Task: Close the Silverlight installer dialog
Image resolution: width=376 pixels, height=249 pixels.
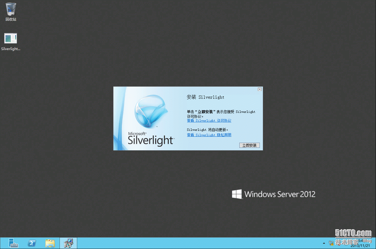Action: (x=260, y=89)
